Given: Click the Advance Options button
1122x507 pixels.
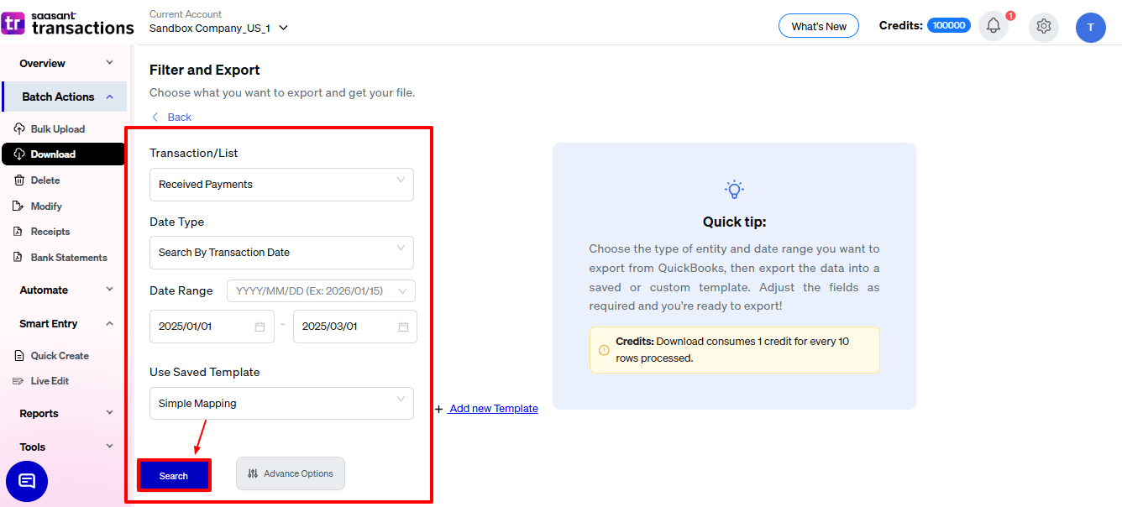Looking at the screenshot, I should click(291, 474).
